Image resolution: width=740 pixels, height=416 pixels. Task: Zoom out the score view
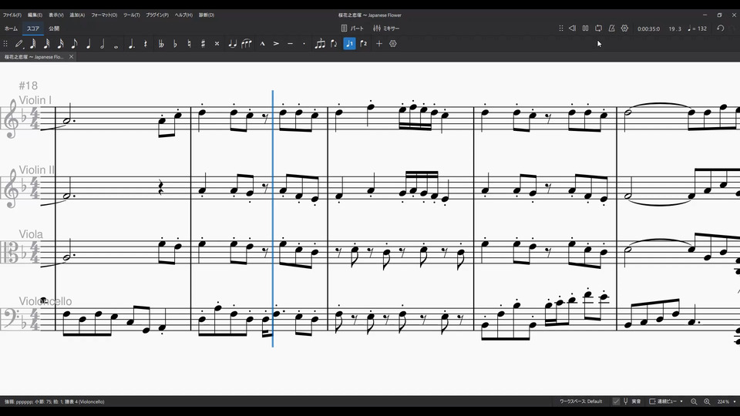click(694, 401)
